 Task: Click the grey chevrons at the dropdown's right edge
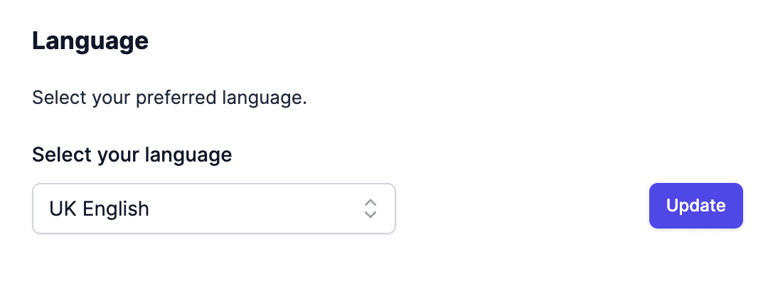[370, 209]
